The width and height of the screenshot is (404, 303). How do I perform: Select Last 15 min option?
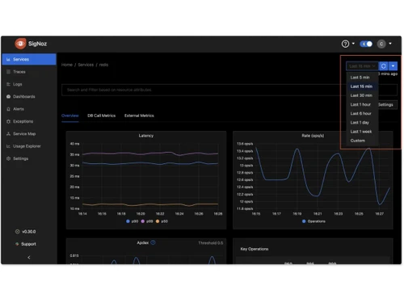pyautogui.click(x=362, y=86)
